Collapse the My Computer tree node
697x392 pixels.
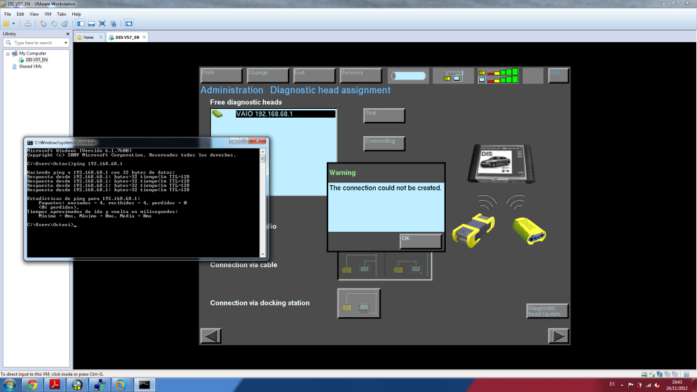[x=7, y=53]
